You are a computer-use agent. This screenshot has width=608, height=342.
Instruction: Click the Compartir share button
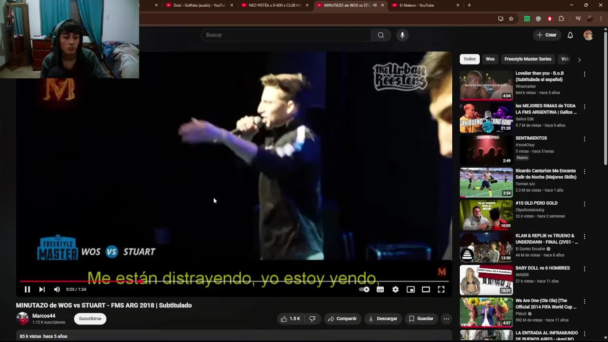pyautogui.click(x=342, y=319)
